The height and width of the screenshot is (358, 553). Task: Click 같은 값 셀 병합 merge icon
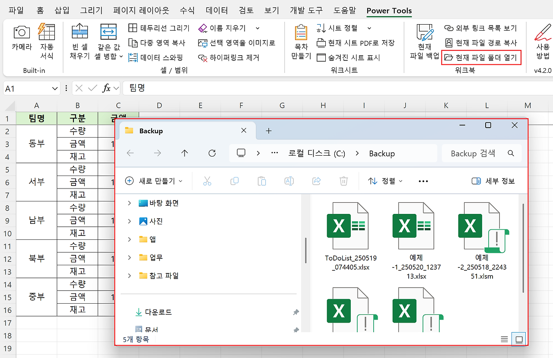[108, 32]
